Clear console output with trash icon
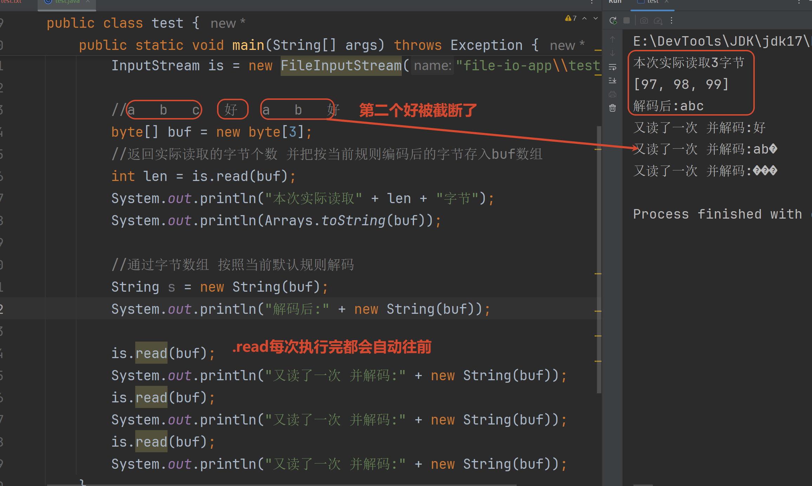The width and height of the screenshot is (812, 486). pos(613,108)
